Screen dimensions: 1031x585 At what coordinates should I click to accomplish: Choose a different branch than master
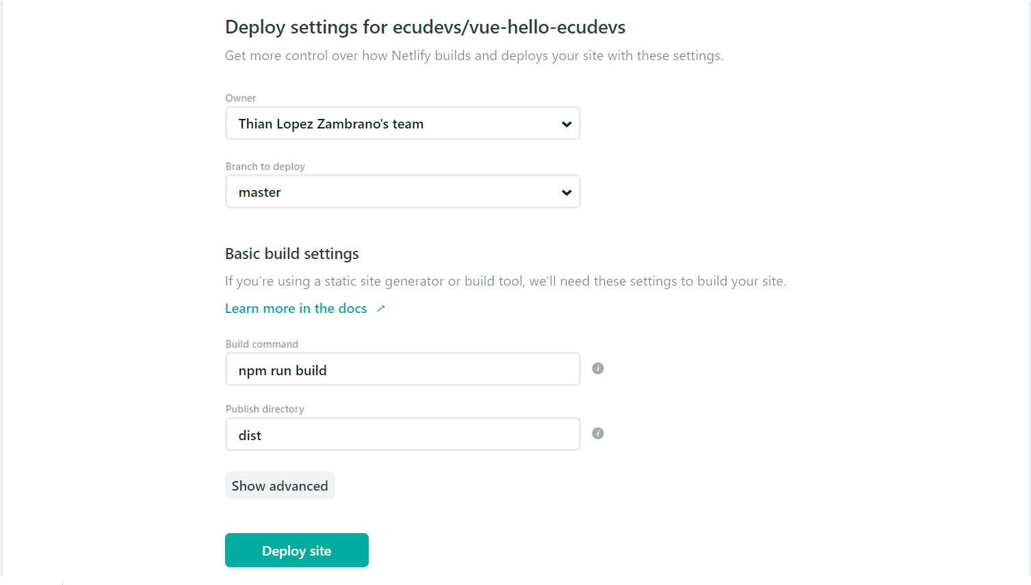[x=402, y=191]
